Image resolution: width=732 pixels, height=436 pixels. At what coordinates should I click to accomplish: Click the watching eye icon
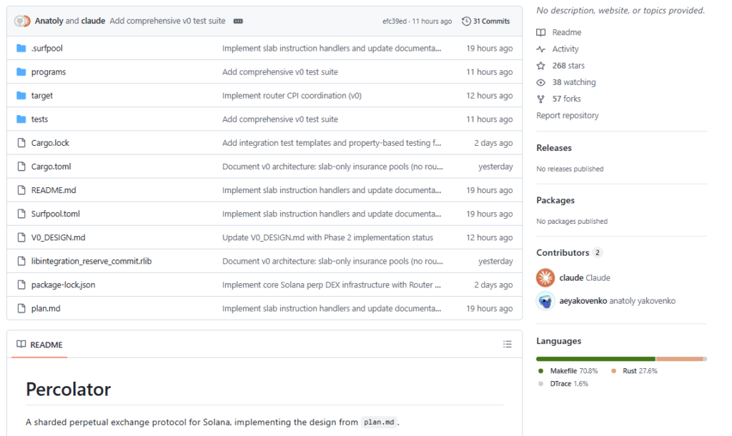pos(542,81)
